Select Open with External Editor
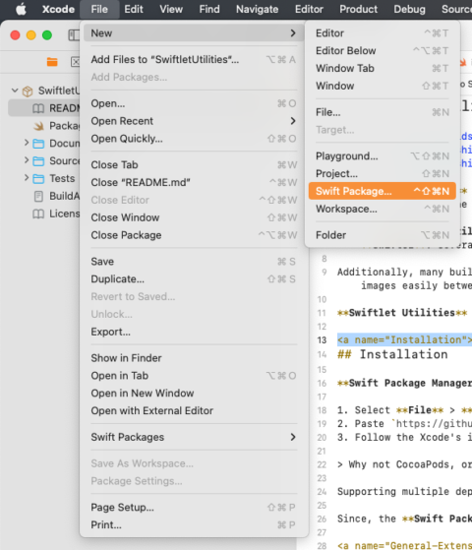Screen dimensions: 472x550 click(x=194, y=410)
